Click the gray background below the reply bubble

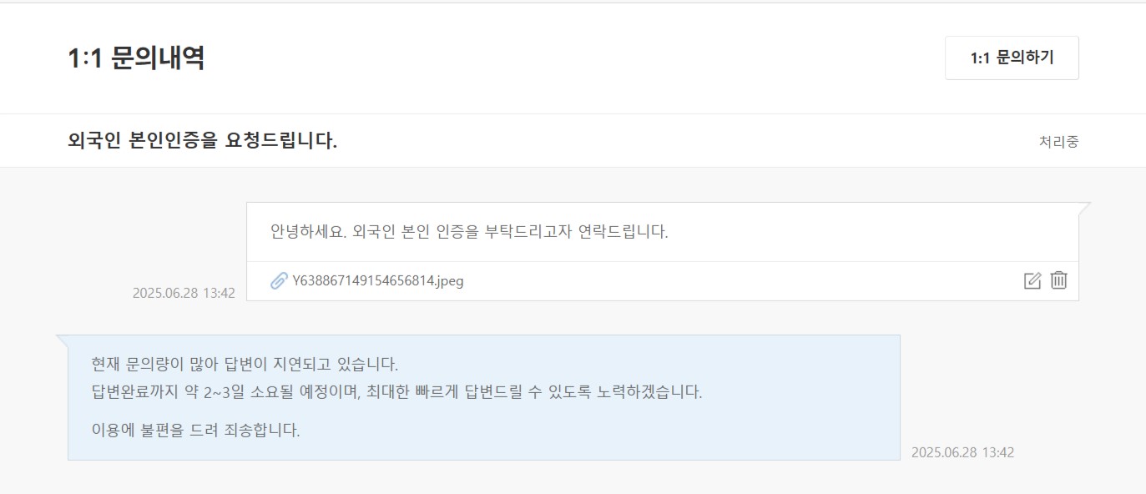(501, 479)
